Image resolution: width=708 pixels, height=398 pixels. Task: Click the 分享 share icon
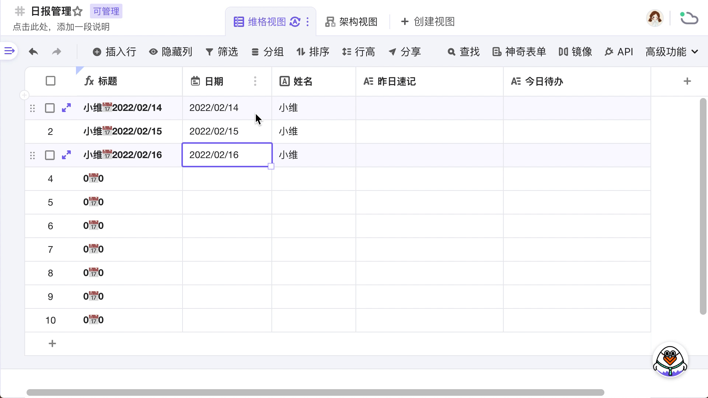coord(392,52)
